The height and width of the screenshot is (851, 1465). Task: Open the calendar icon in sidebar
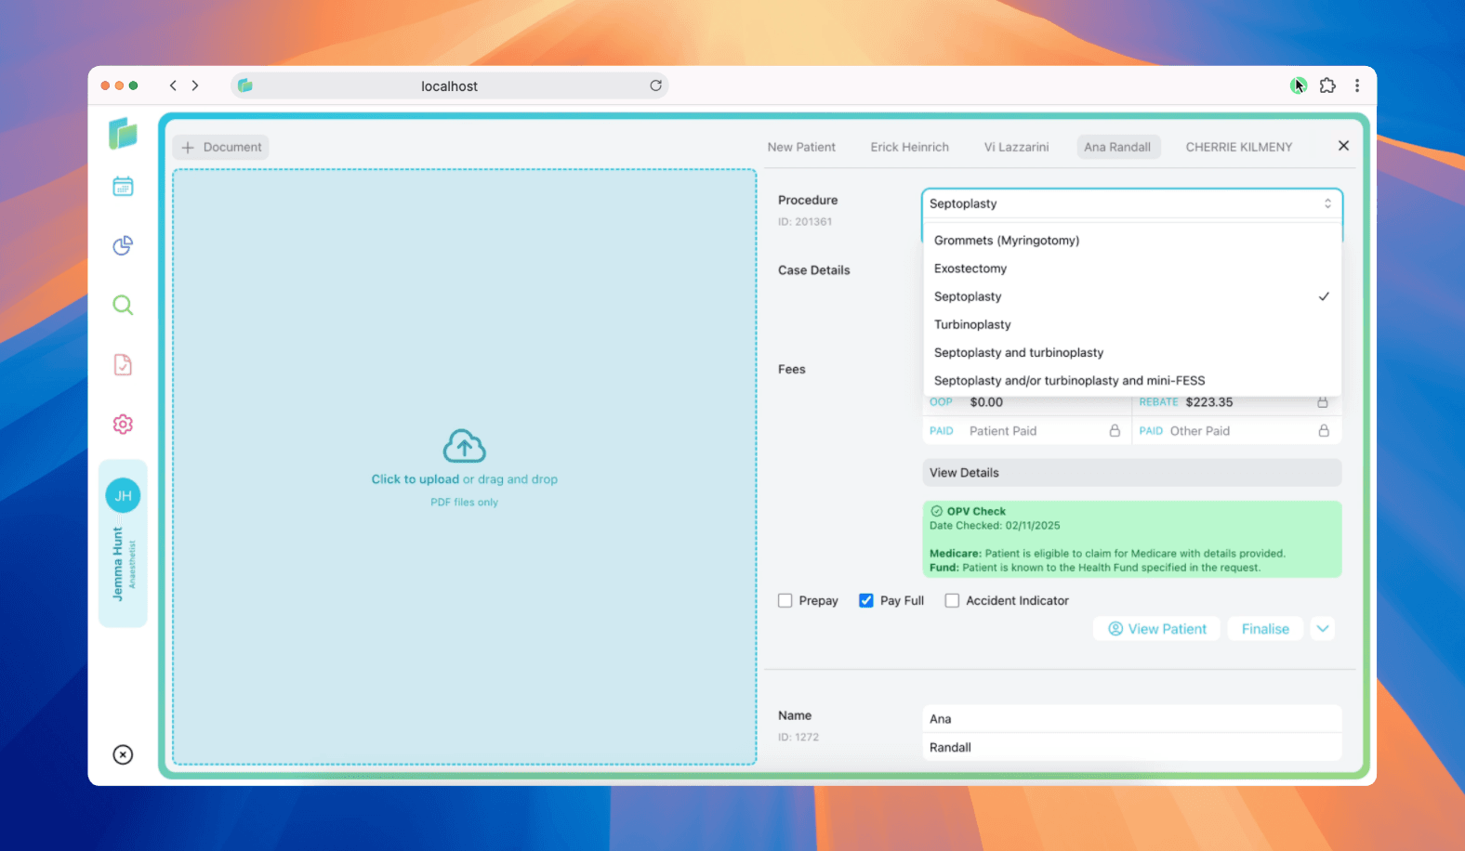tap(123, 187)
